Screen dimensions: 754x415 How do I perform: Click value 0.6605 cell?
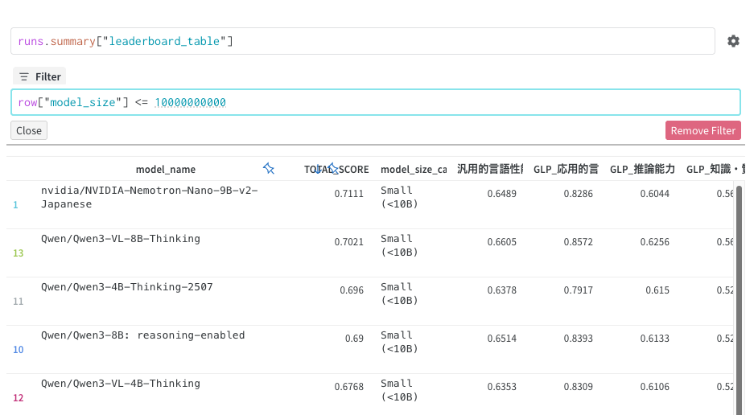tap(501, 241)
